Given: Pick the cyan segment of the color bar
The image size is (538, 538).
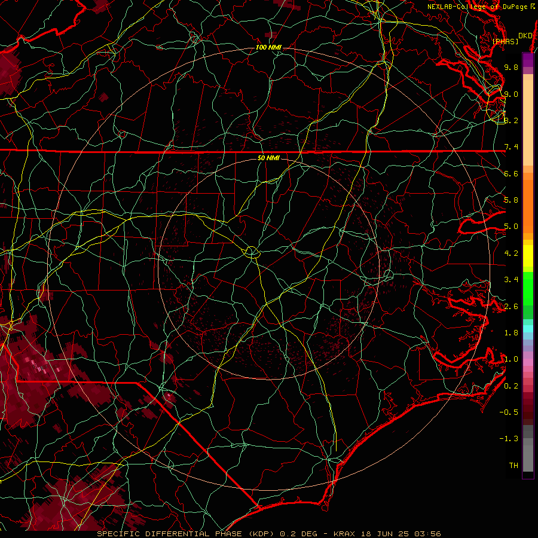Looking at the screenshot, I should (528, 329).
